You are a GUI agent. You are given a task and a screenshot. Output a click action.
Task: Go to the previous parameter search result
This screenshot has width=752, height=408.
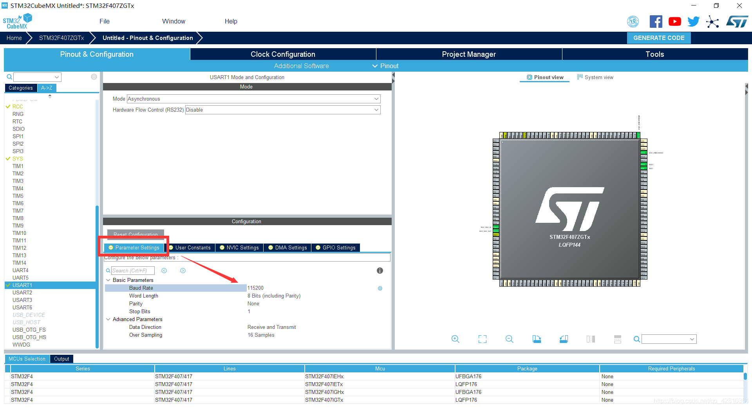pyautogui.click(x=164, y=271)
